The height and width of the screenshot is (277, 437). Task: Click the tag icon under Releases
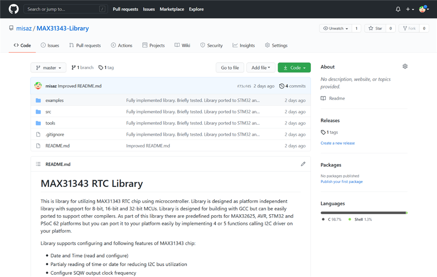pyautogui.click(x=323, y=132)
